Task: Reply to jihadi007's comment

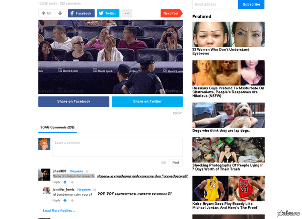Action: 56,182
